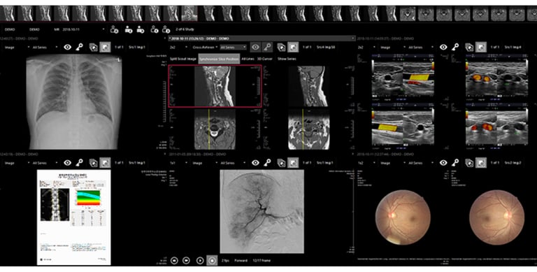Viewport: 537px width, 272px height.
Task: Toggle the eye icon in chest X-ray panel
Action: [67, 47]
